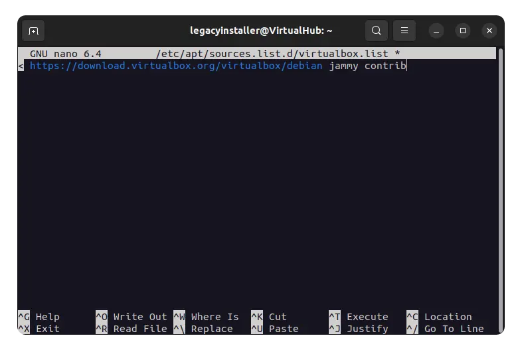522x354 pixels.
Task: Click the ^C Location shortcut
Action: point(439,316)
